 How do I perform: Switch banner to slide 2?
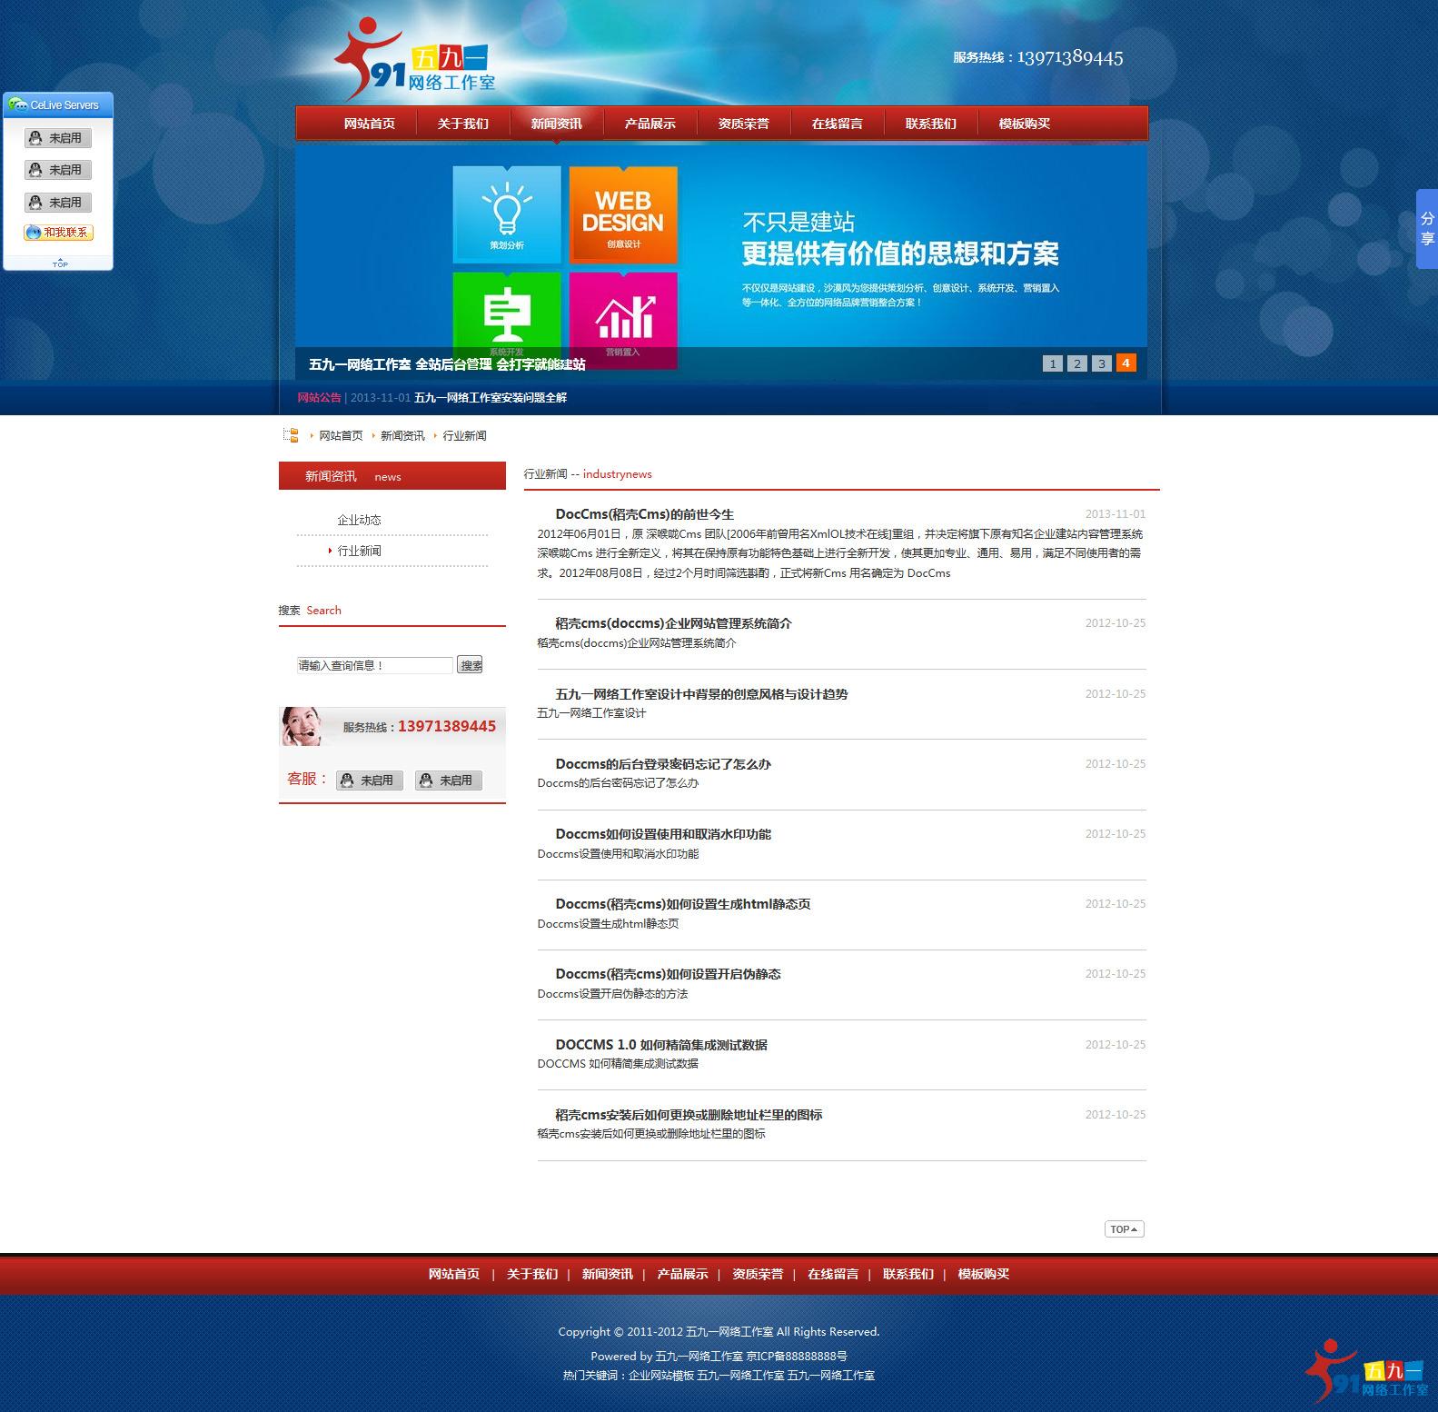click(x=1076, y=363)
